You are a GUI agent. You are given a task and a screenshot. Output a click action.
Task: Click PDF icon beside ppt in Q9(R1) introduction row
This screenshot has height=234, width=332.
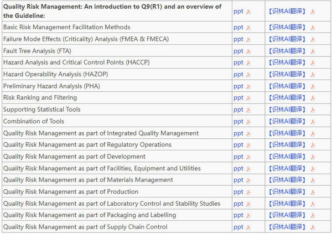click(248, 12)
